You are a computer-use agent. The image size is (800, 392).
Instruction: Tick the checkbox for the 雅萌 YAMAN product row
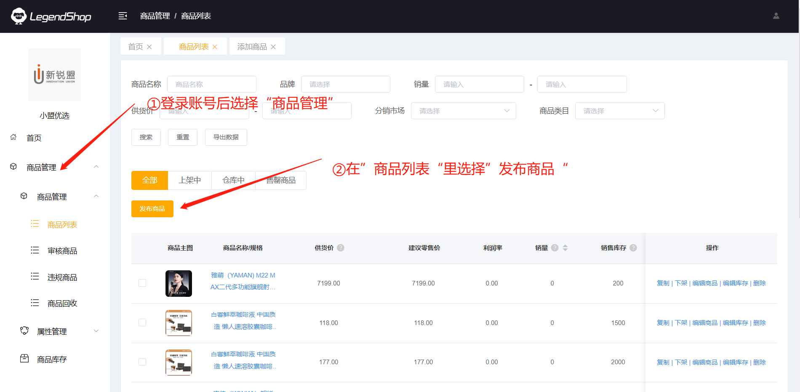pos(142,283)
